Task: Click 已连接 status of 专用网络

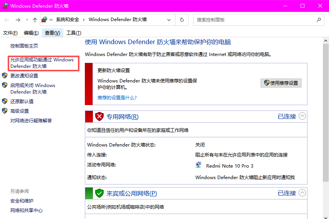Action: point(287,117)
